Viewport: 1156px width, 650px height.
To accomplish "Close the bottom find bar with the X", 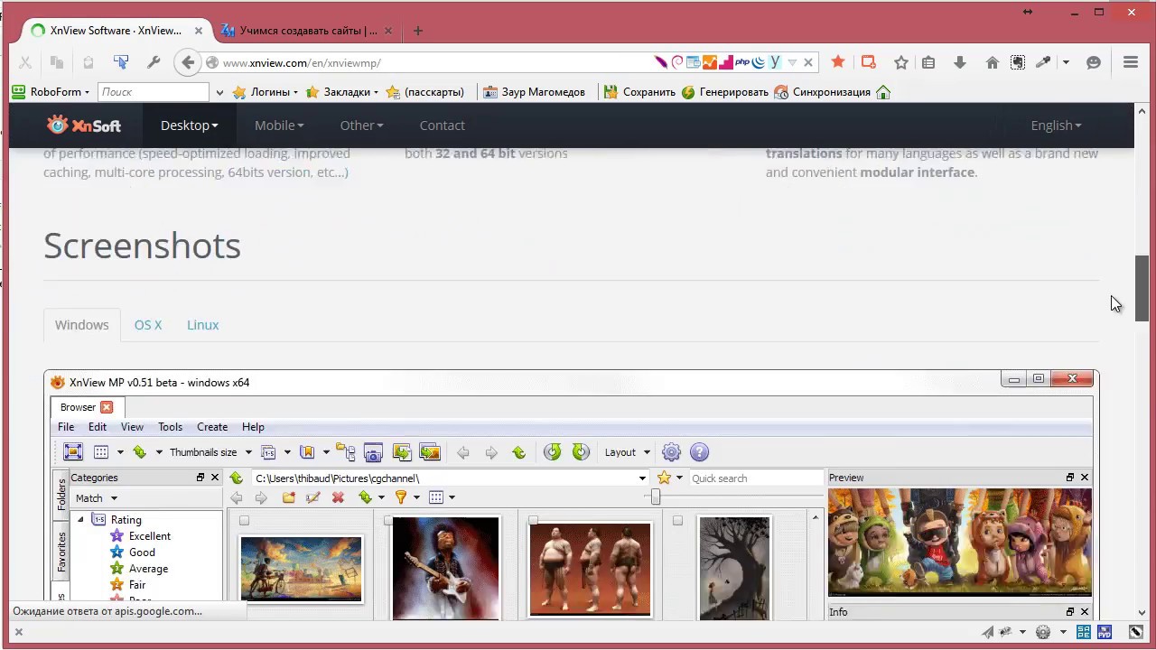I will pyautogui.click(x=18, y=632).
